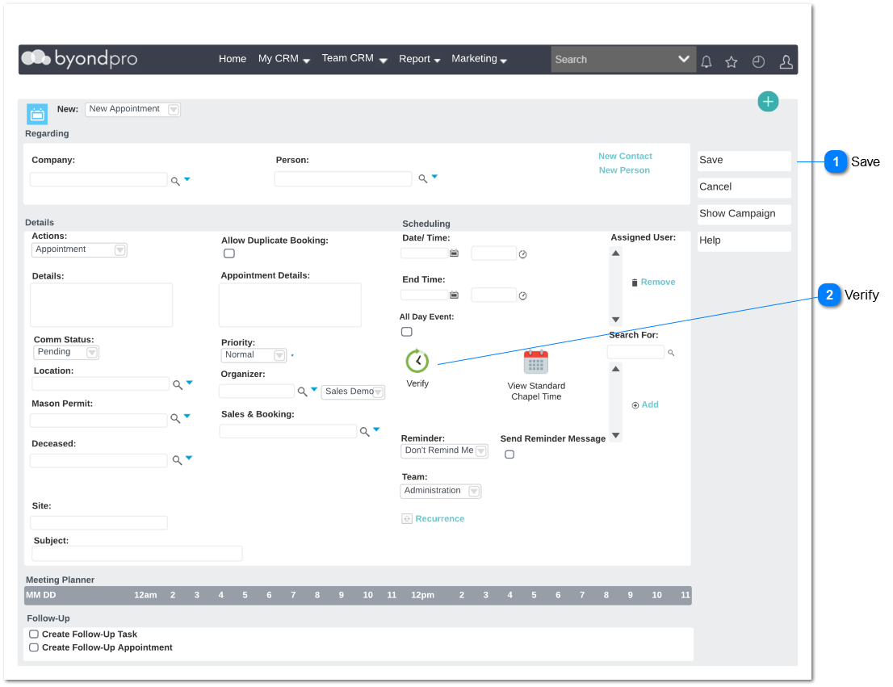Viewport: 893px width, 687px height.
Task: Toggle the All Day Event checkbox
Action: (x=407, y=332)
